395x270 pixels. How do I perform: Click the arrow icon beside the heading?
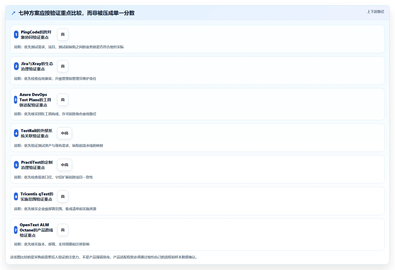pyautogui.click(x=13, y=13)
